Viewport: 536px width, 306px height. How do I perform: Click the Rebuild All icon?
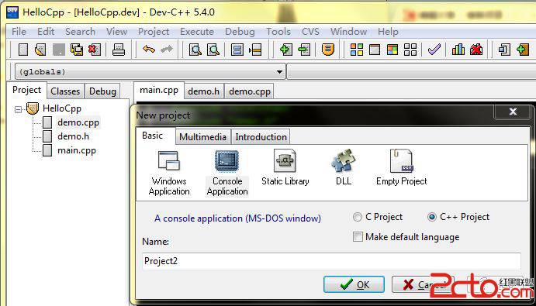click(410, 50)
